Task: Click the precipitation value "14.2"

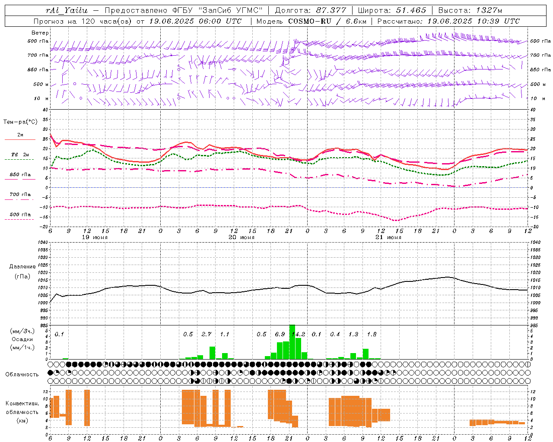Action: point(299,334)
